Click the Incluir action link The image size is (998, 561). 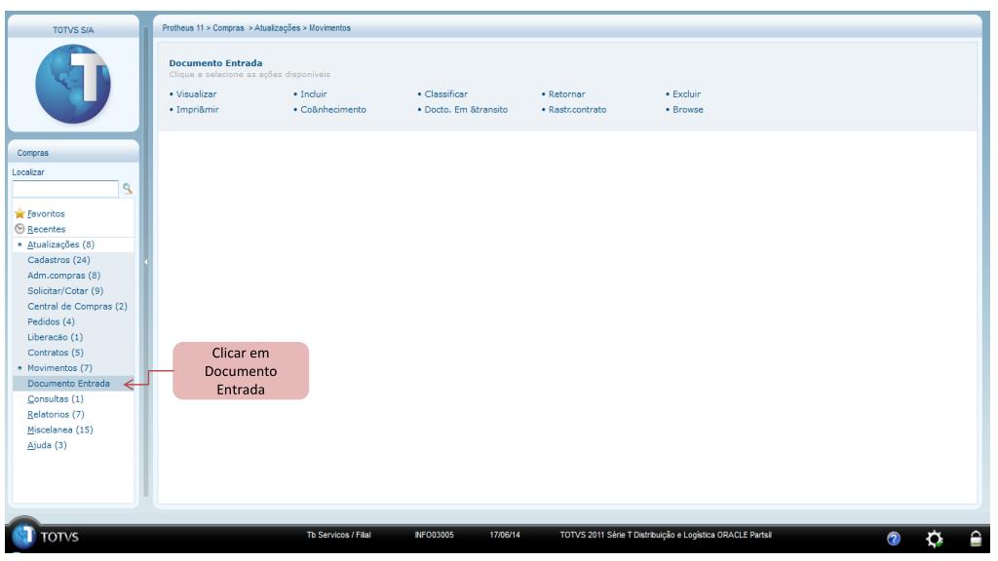click(x=313, y=93)
